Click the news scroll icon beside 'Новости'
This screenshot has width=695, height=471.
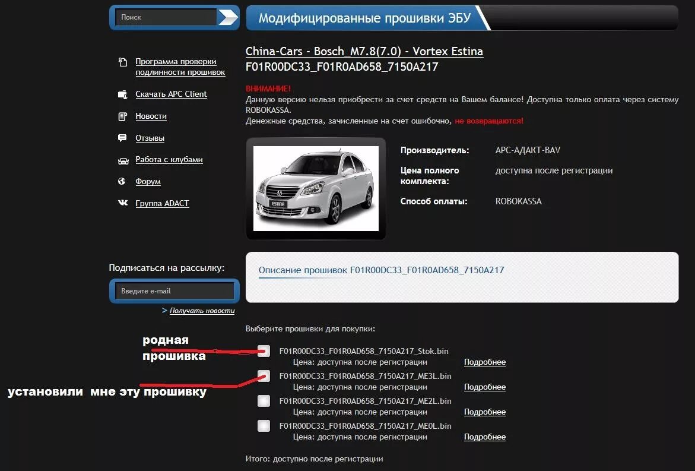pyautogui.click(x=123, y=116)
